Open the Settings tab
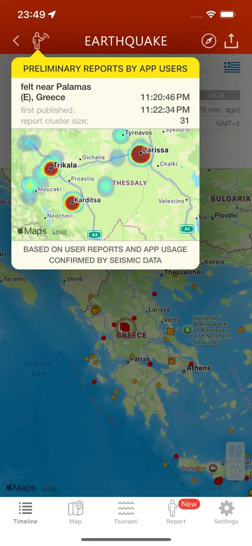This screenshot has width=252, height=546. [226, 513]
